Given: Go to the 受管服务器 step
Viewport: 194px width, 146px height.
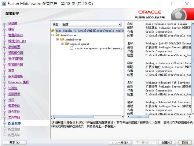Looking at the screenshot, I should pyautogui.click(x=16, y=65).
